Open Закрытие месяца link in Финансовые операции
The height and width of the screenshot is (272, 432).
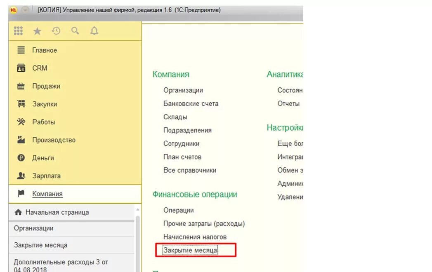(x=190, y=250)
